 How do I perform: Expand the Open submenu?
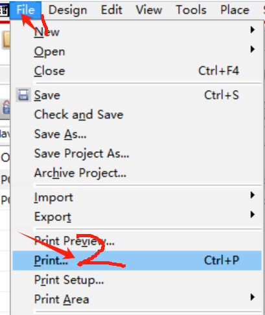(137, 51)
